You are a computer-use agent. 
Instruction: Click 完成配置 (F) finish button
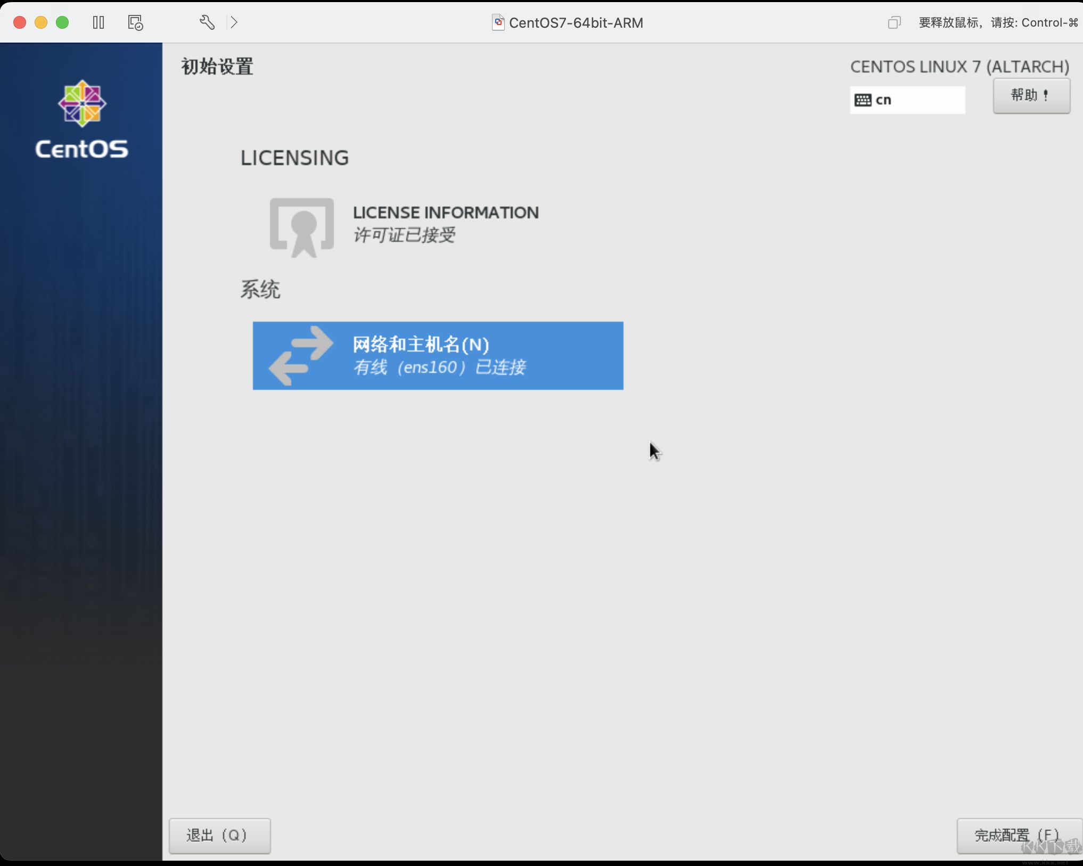tap(1019, 836)
